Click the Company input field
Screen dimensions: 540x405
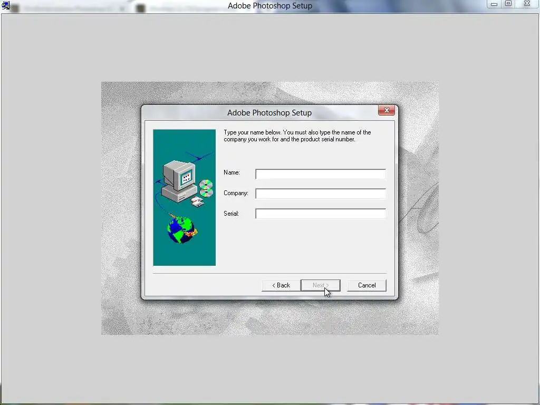320,194
